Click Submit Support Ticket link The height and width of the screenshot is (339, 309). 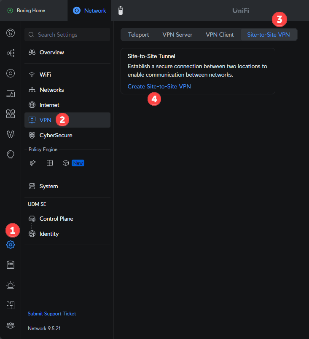click(x=52, y=314)
